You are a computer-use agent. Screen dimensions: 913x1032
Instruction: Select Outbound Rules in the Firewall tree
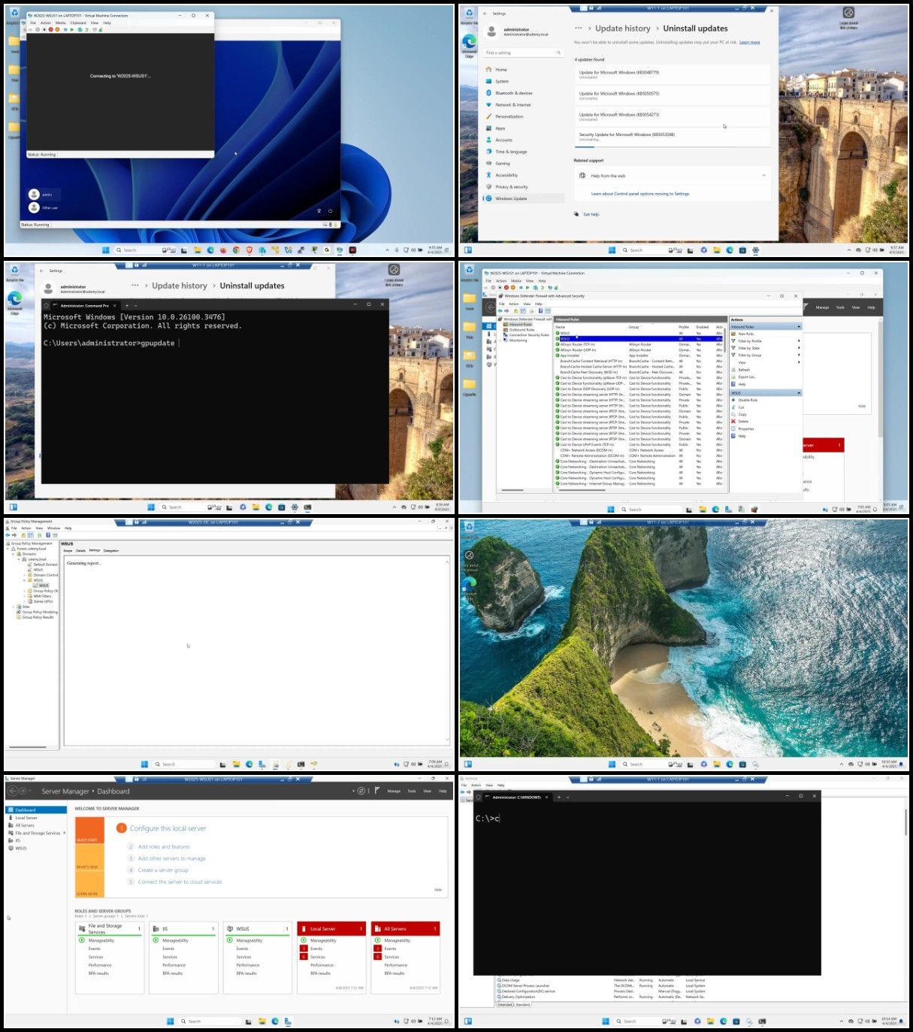click(x=521, y=330)
